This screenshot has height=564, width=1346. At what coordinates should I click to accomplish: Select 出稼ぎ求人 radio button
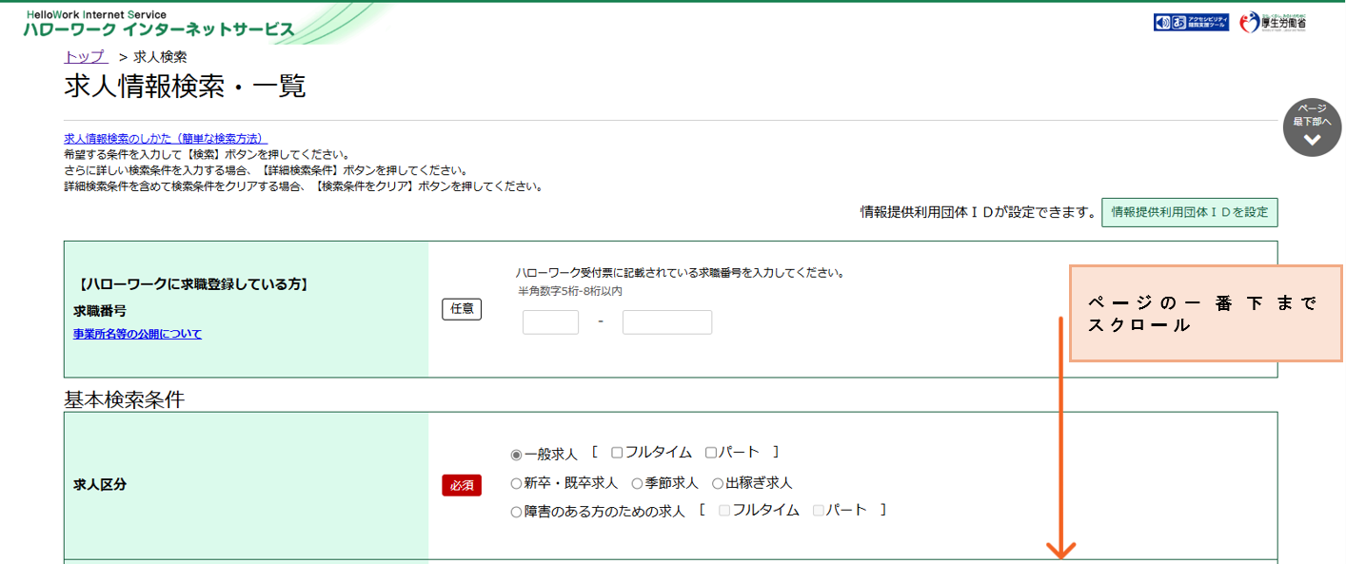coord(718,484)
